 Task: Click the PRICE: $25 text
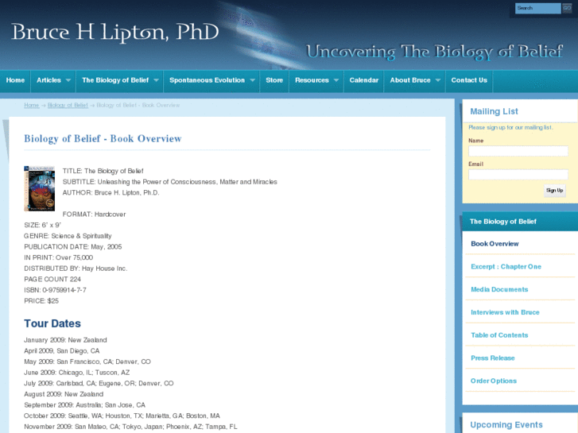tap(41, 301)
